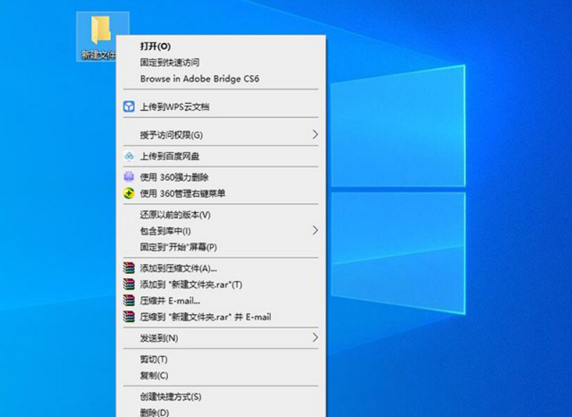Pick 固定到"开始"屏幕(P) from the menu
The image size is (572, 417).
[x=178, y=247]
